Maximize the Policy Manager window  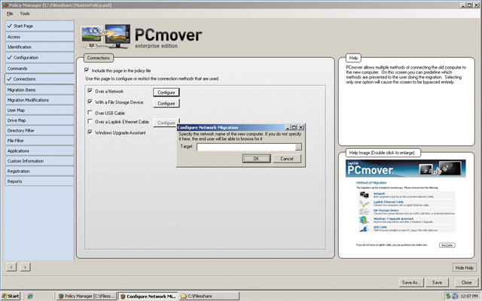[x=469, y=5]
